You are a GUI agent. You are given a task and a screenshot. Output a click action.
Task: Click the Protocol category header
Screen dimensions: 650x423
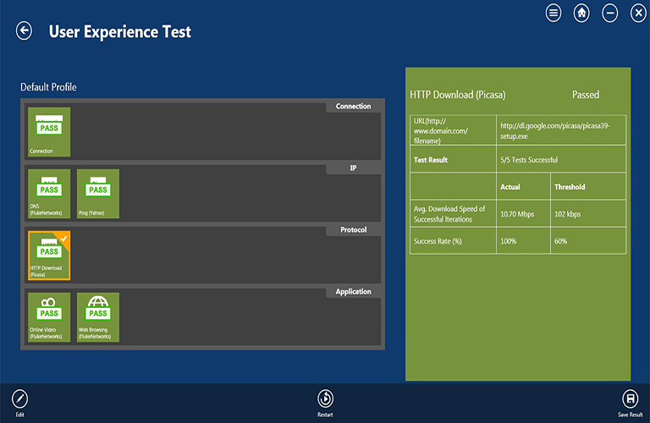(353, 230)
